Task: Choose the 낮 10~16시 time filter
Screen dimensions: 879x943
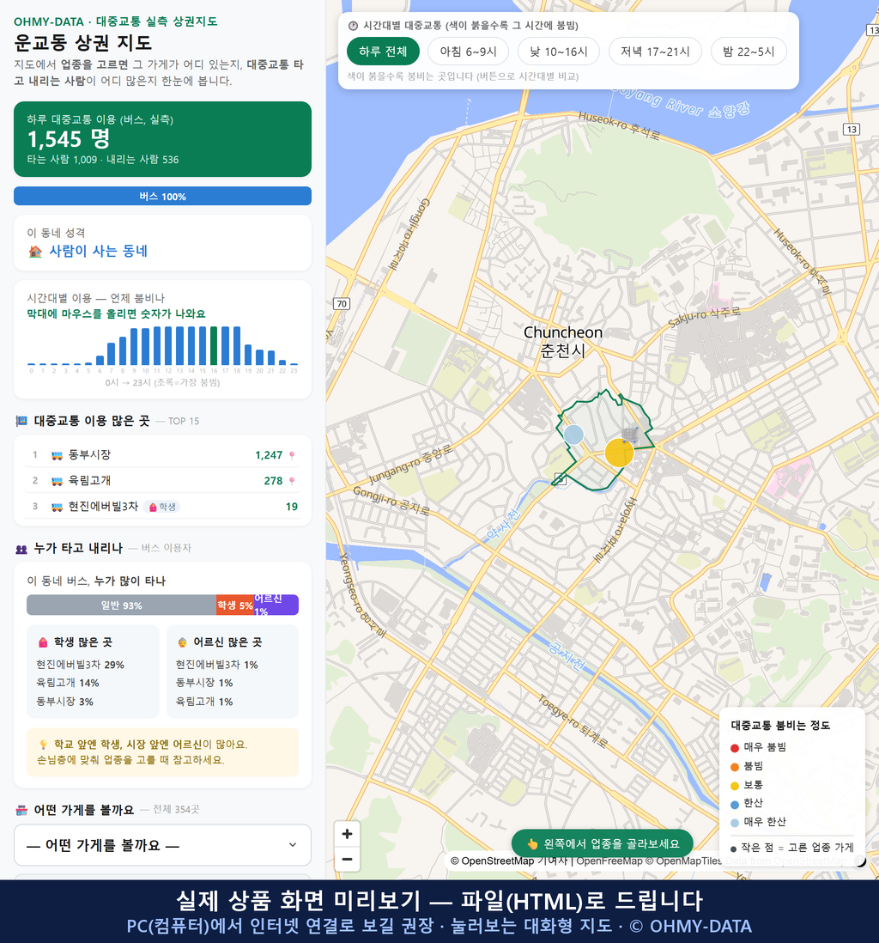Action: [559, 52]
